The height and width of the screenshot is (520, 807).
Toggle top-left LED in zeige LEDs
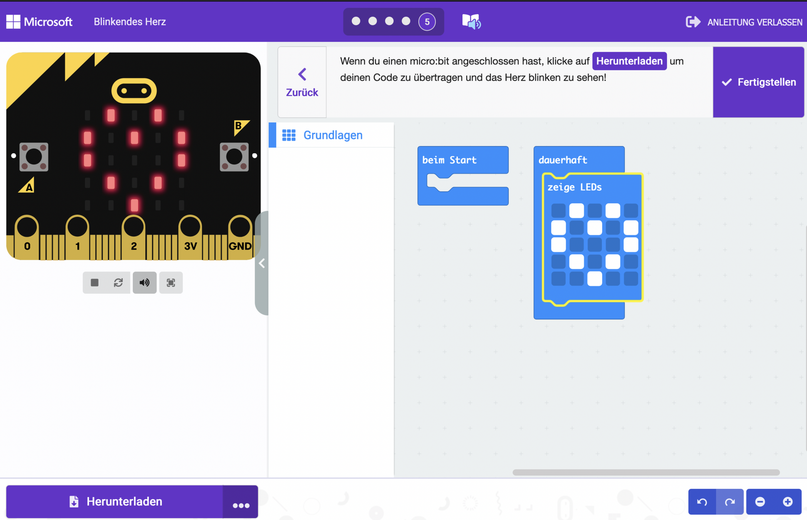pos(558,211)
